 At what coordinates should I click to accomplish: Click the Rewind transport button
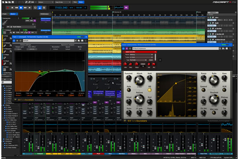[16, 8]
